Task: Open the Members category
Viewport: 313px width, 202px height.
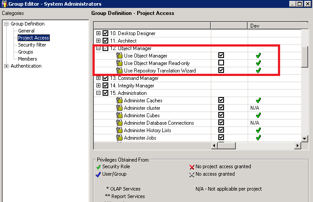Action: click(28, 59)
